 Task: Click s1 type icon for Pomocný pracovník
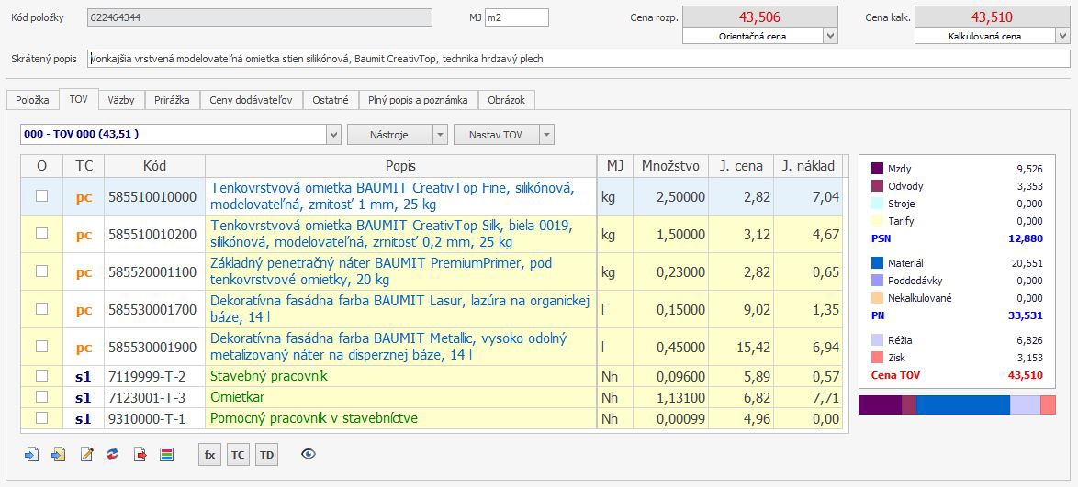click(x=84, y=418)
